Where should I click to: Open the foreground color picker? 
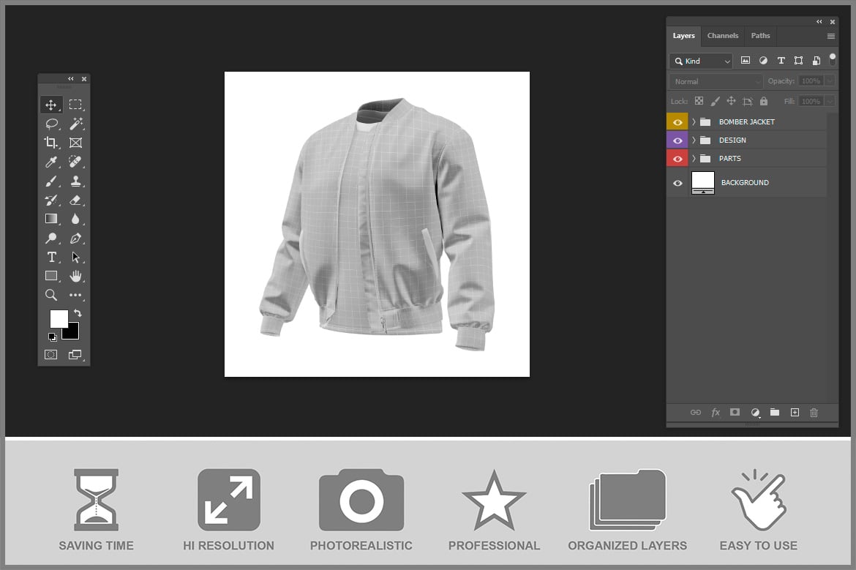tap(59, 318)
